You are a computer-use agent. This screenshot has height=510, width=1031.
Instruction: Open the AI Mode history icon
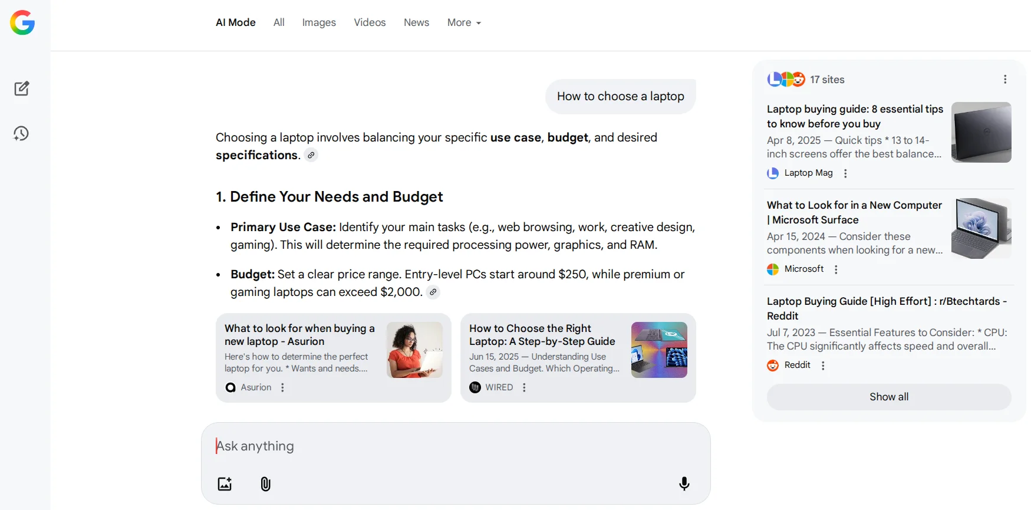tap(21, 133)
